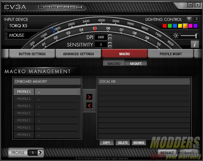This screenshot has height=161, width=203.
Task: Click the onboard memory list scrollbar
Action: [79, 92]
